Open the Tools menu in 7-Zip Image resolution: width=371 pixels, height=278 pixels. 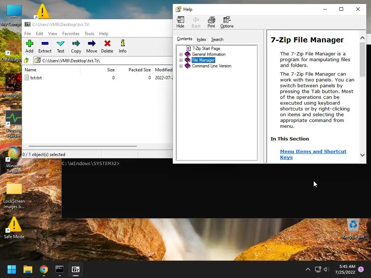(x=89, y=34)
